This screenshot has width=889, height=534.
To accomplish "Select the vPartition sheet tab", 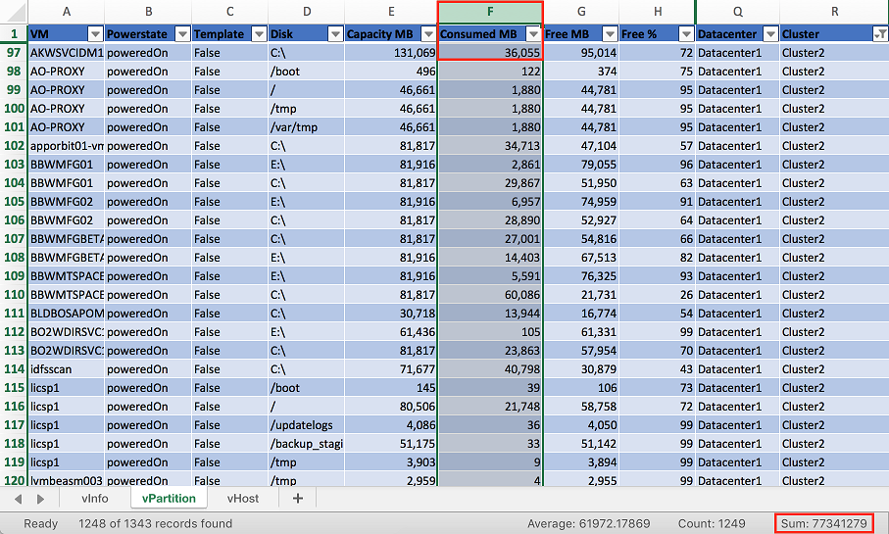I will (169, 499).
